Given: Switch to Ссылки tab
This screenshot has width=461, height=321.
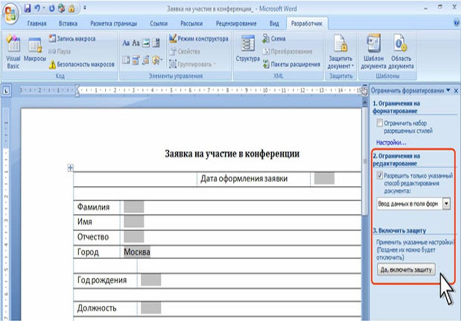Looking at the screenshot, I should click(158, 24).
